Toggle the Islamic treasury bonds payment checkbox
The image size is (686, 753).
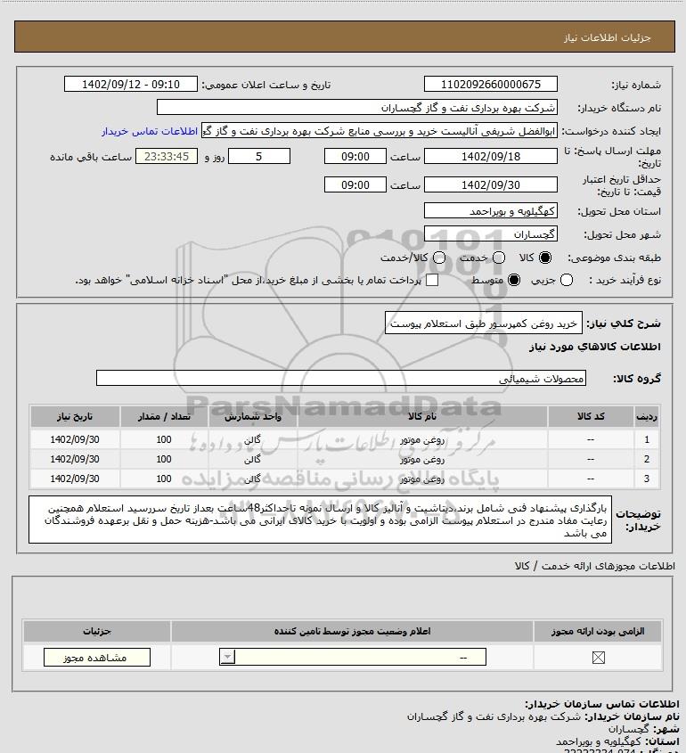coord(432,280)
